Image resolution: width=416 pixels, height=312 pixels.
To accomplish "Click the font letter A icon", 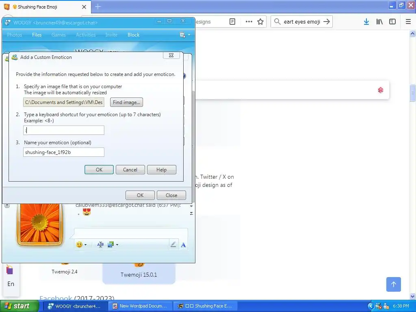I will click(x=183, y=245).
